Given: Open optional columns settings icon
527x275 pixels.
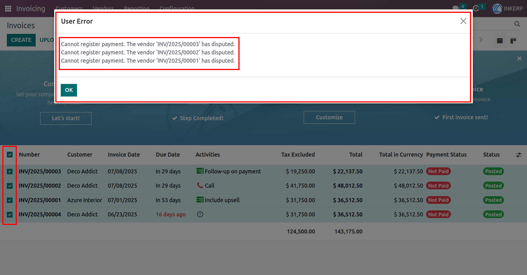Looking at the screenshot, I should [518, 155].
